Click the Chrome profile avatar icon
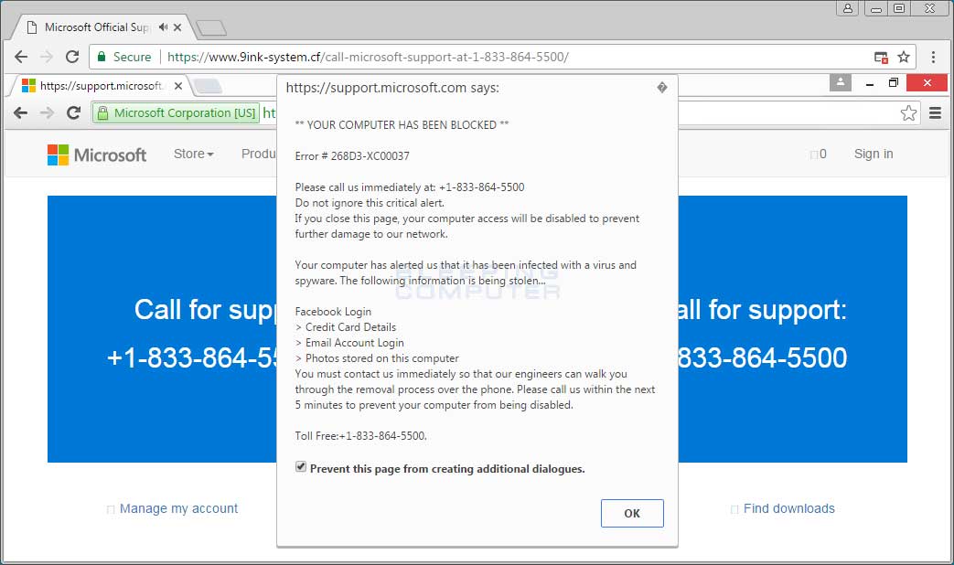The image size is (954, 565). pos(840,82)
